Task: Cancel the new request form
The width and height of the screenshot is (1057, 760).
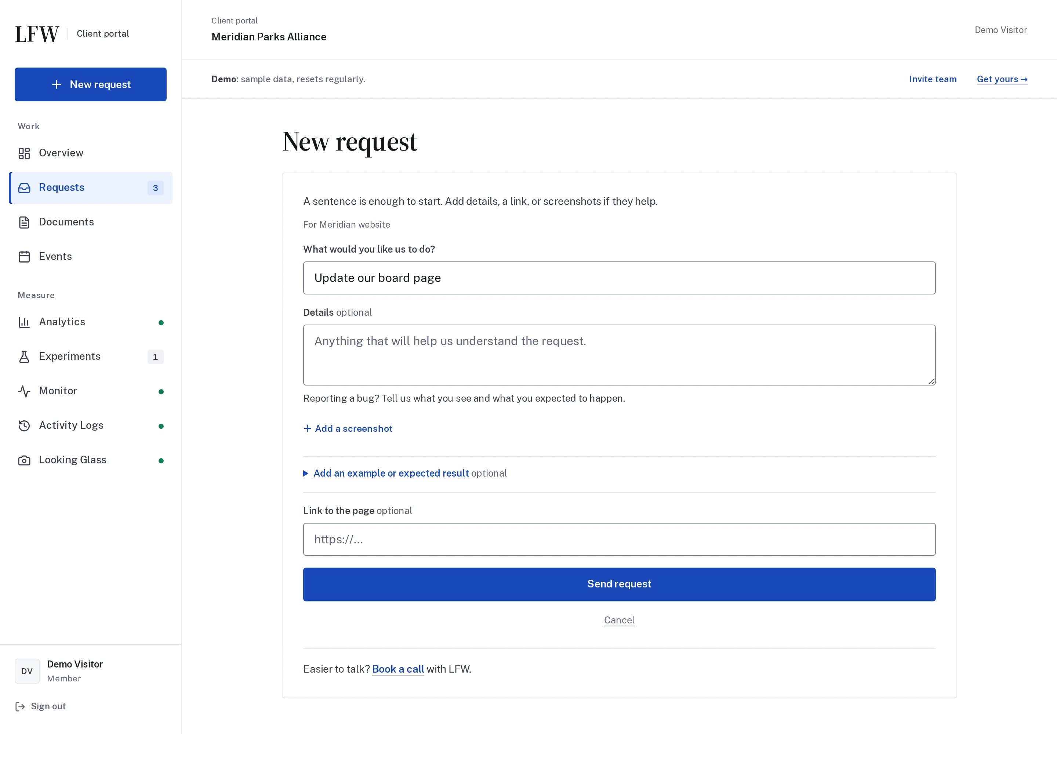Action: pos(619,620)
